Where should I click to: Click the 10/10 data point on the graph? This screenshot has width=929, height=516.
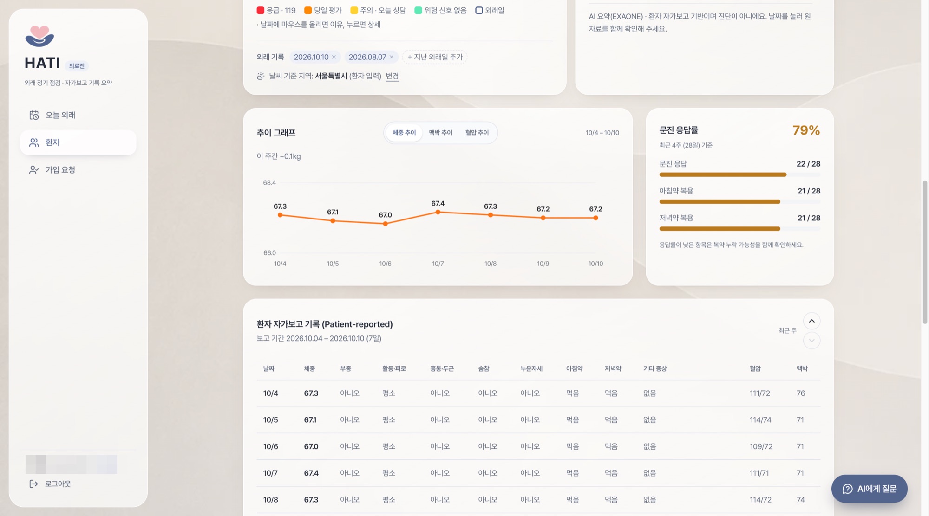[596, 218]
